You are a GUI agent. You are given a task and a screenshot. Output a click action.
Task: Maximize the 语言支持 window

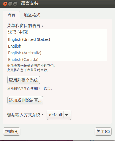pyautogui.click(x=15, y=4)
